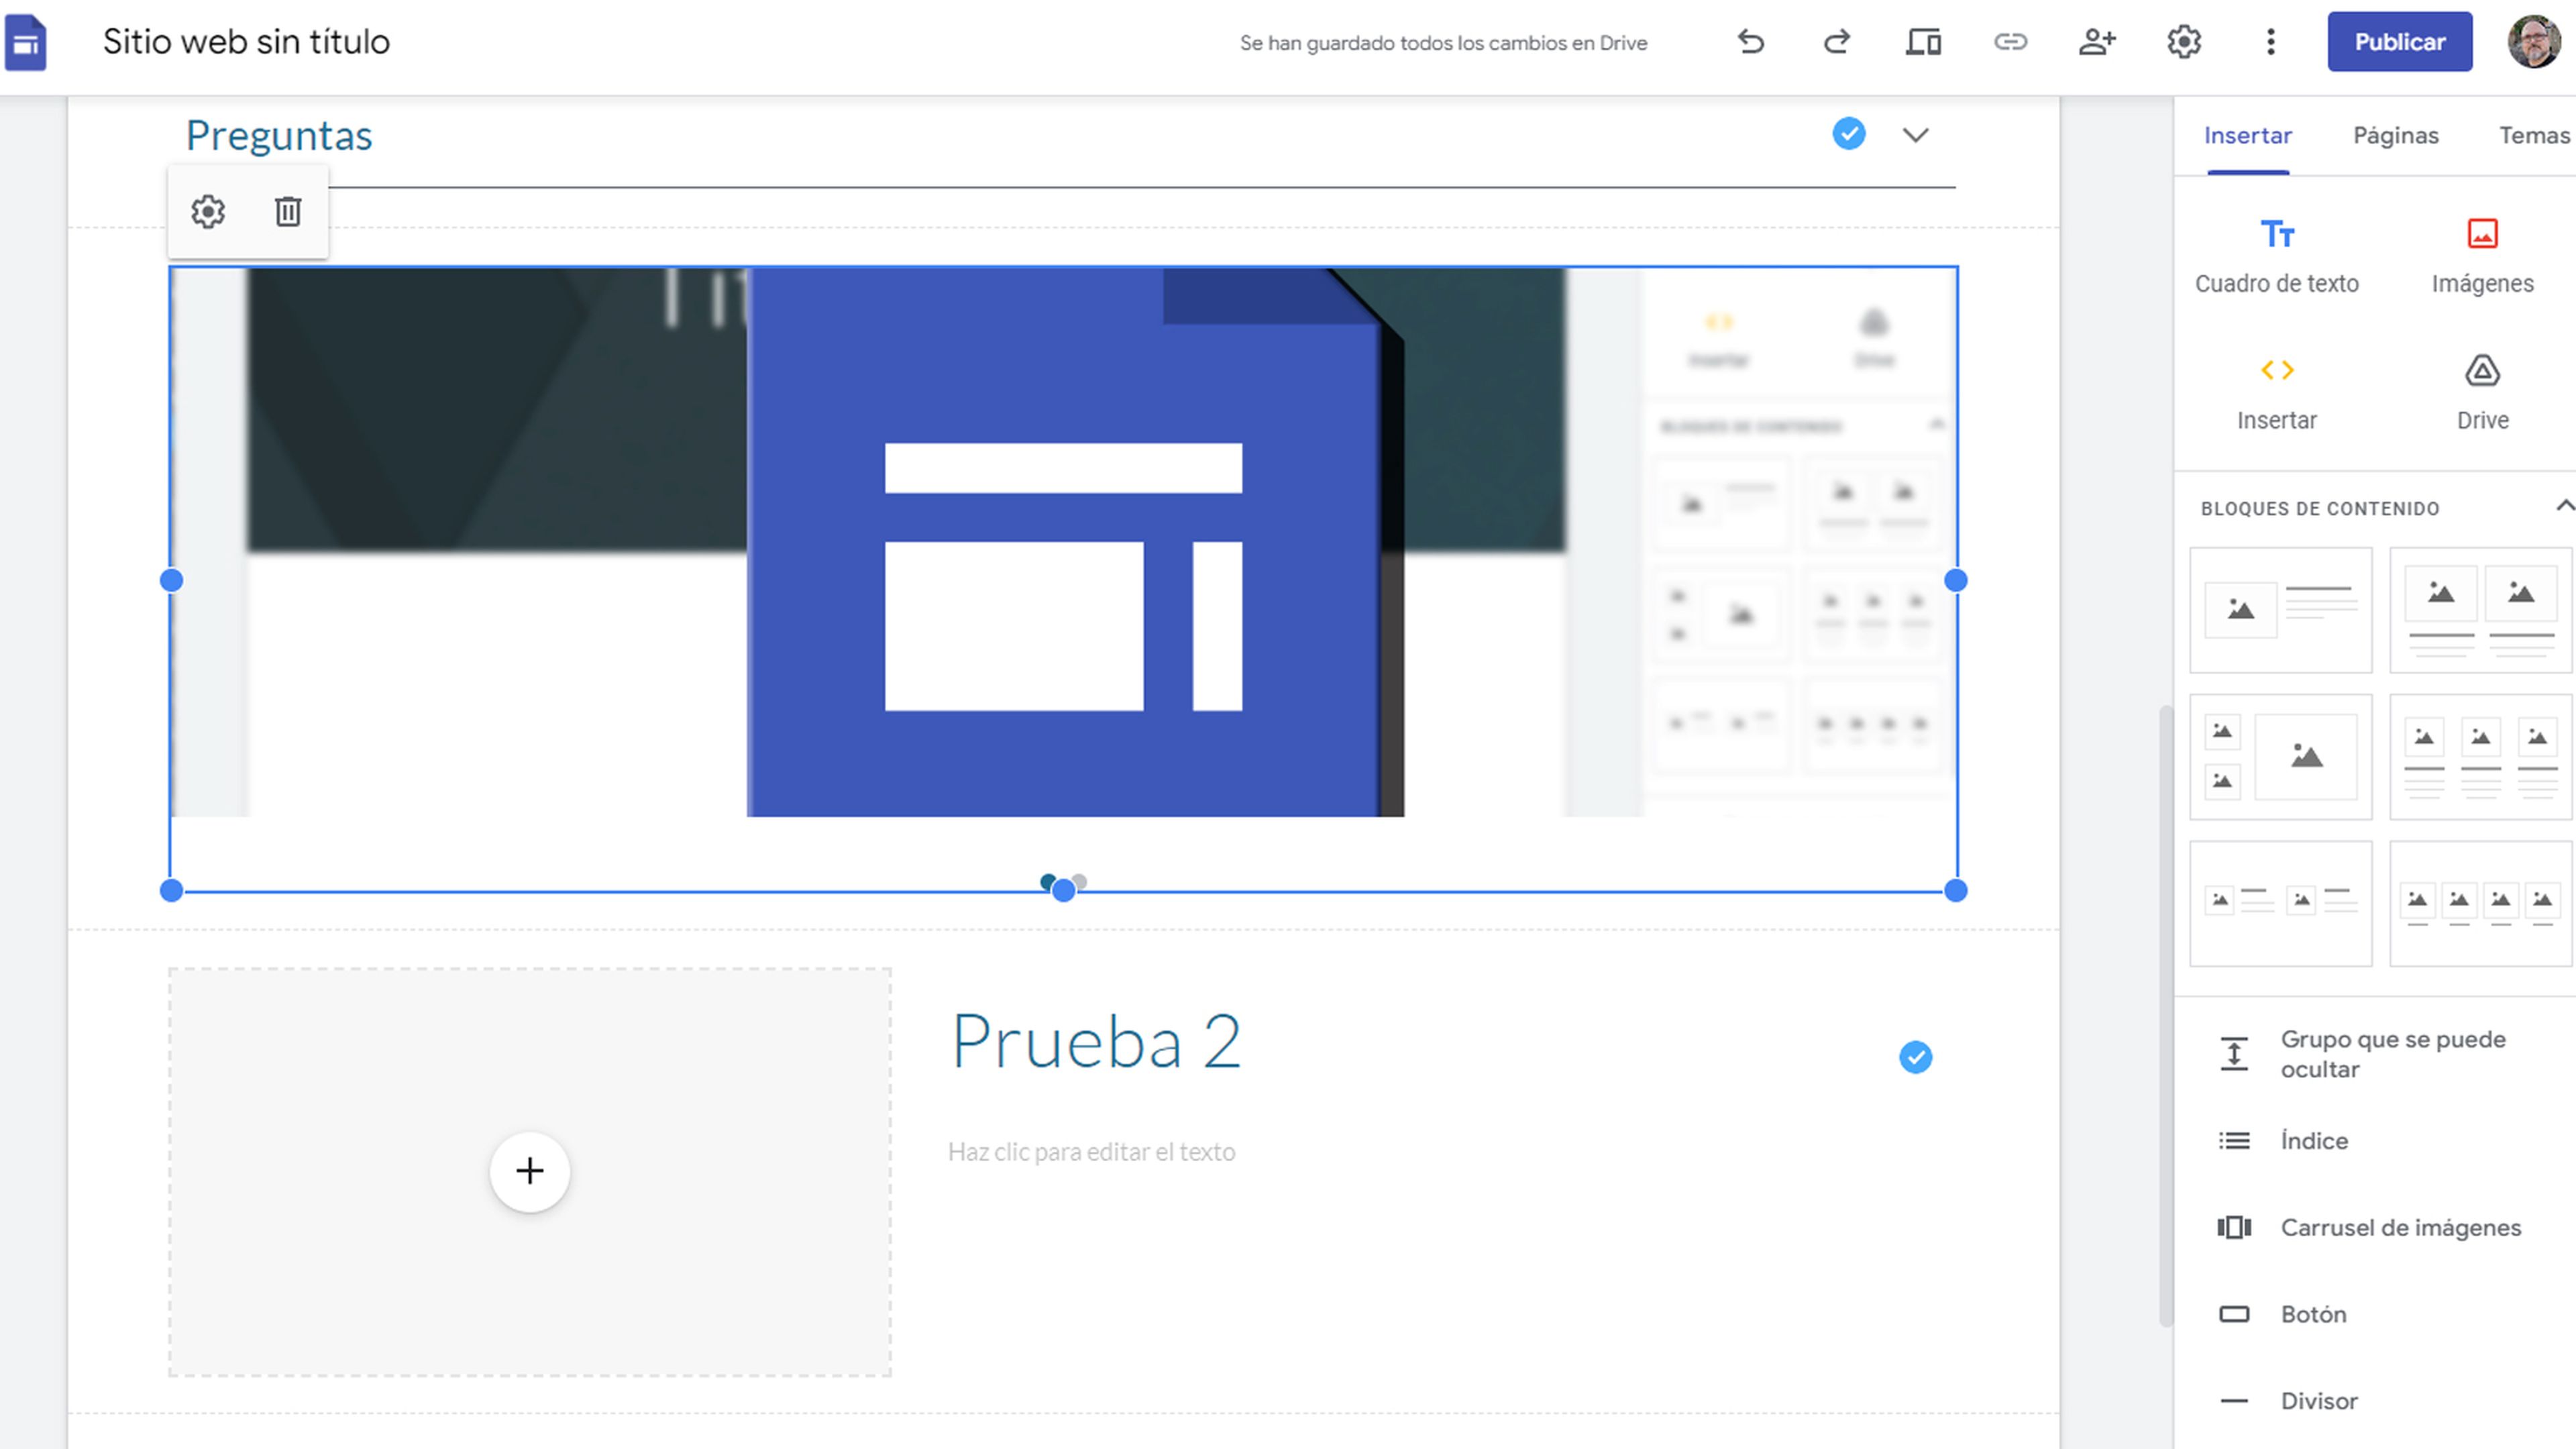
Task: Collapse the Bloques de contenido section
Action: 2564,506
